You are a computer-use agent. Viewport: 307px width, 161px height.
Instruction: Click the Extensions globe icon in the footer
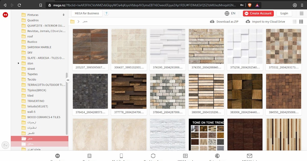[x=217, y=156]
